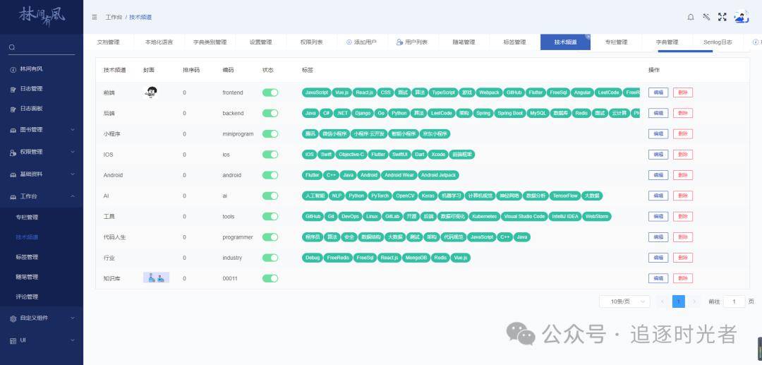Expand 自定义组件 sidebar menu

tap(42, 318)
